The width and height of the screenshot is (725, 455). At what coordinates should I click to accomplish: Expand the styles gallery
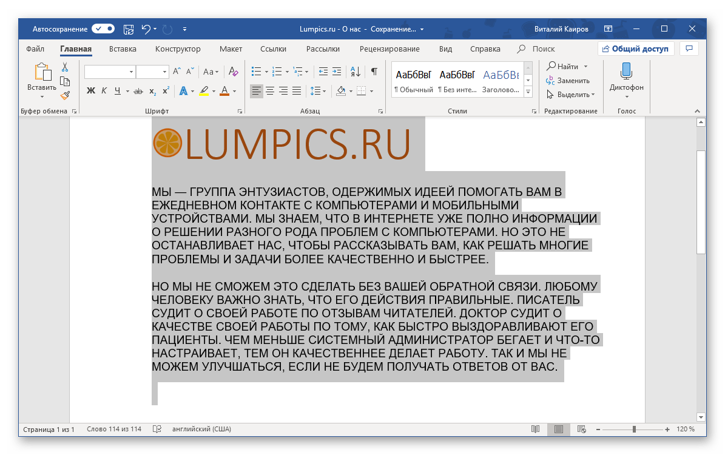click(x=528, y=92)
